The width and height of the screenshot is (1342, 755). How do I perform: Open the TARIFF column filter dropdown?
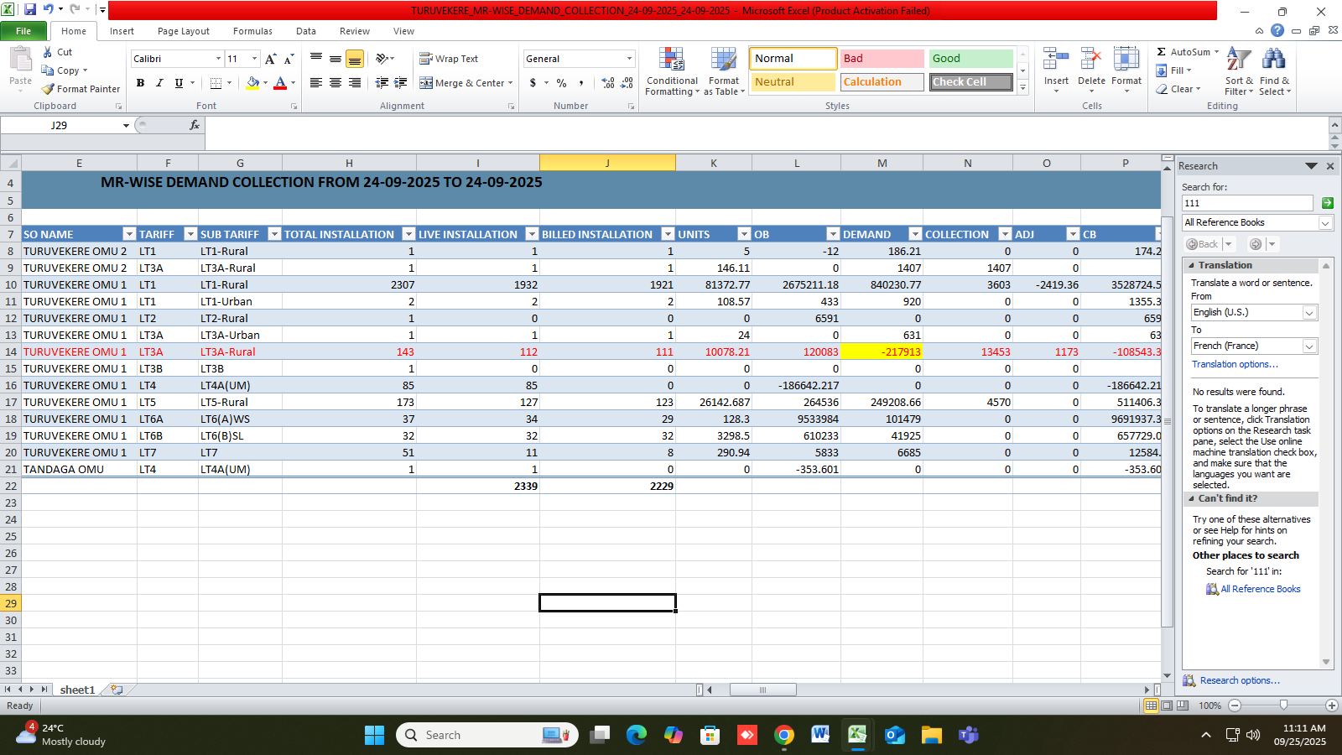pyautogui.click(x=190, y=234)
